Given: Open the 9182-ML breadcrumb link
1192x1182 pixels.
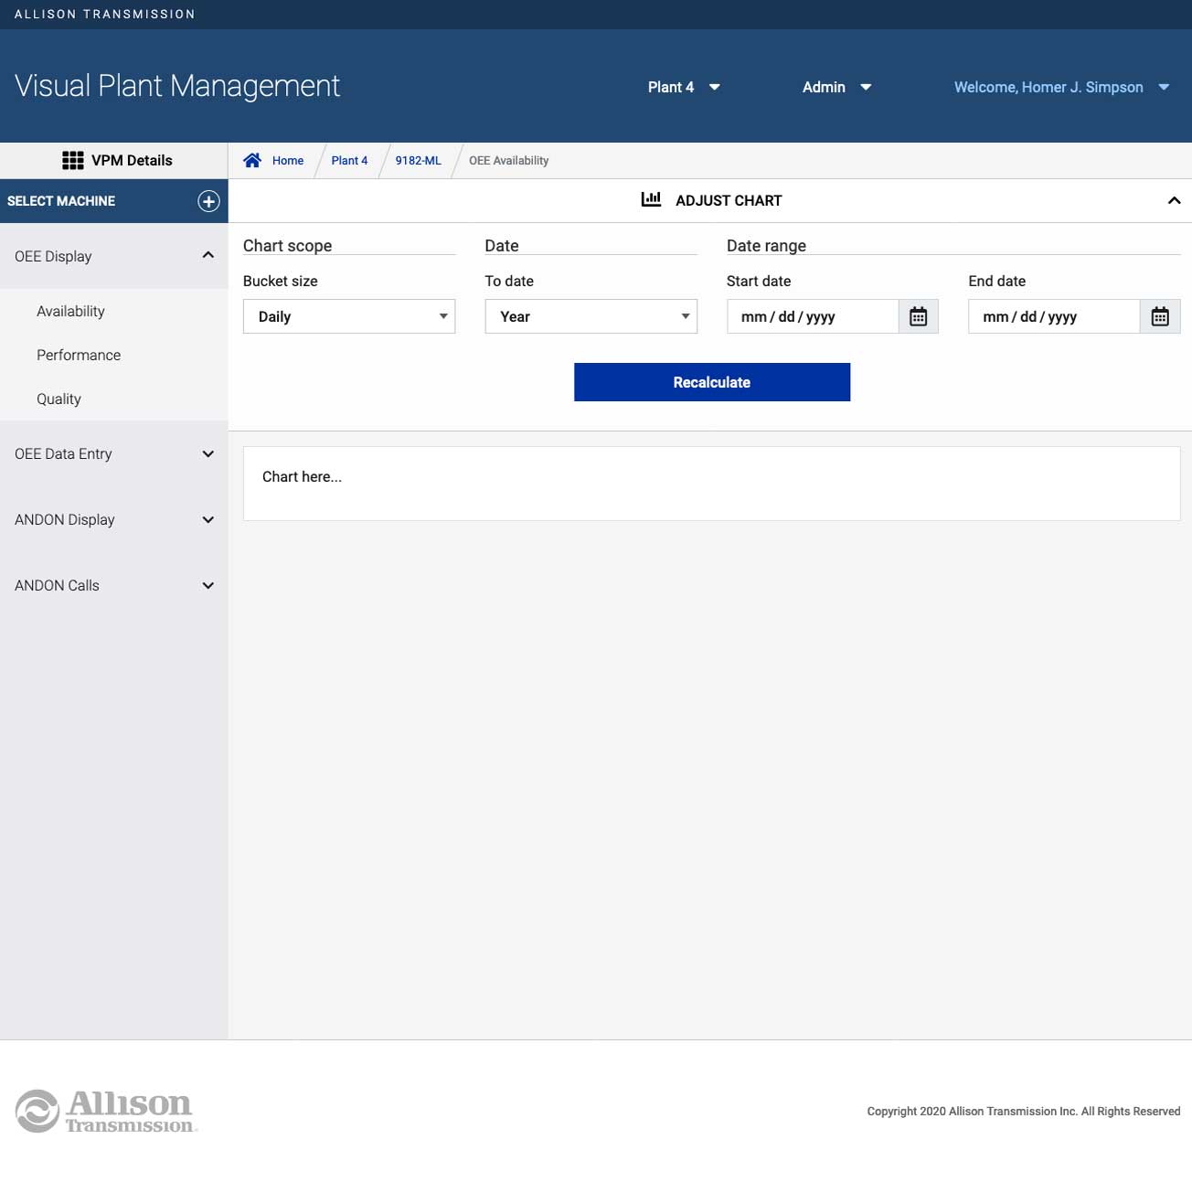Looking at the screenshot, I should pos(418,160).
